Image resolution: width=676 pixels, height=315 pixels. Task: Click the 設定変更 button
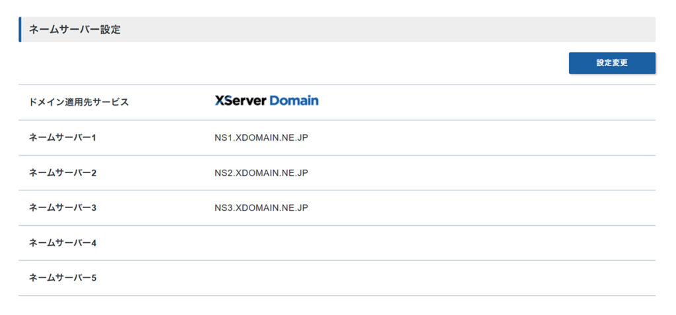point(611,63)
